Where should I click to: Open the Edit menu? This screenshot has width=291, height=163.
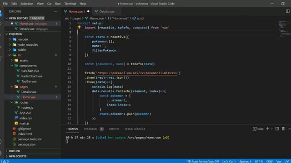tap(14, 4)
